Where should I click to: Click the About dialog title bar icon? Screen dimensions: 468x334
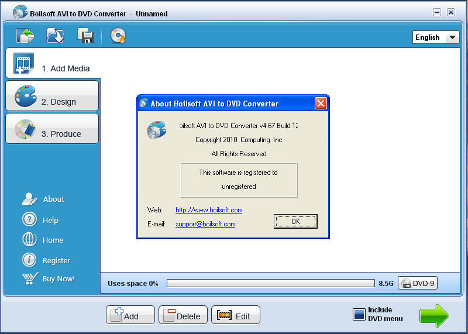[x=144, y=103]
